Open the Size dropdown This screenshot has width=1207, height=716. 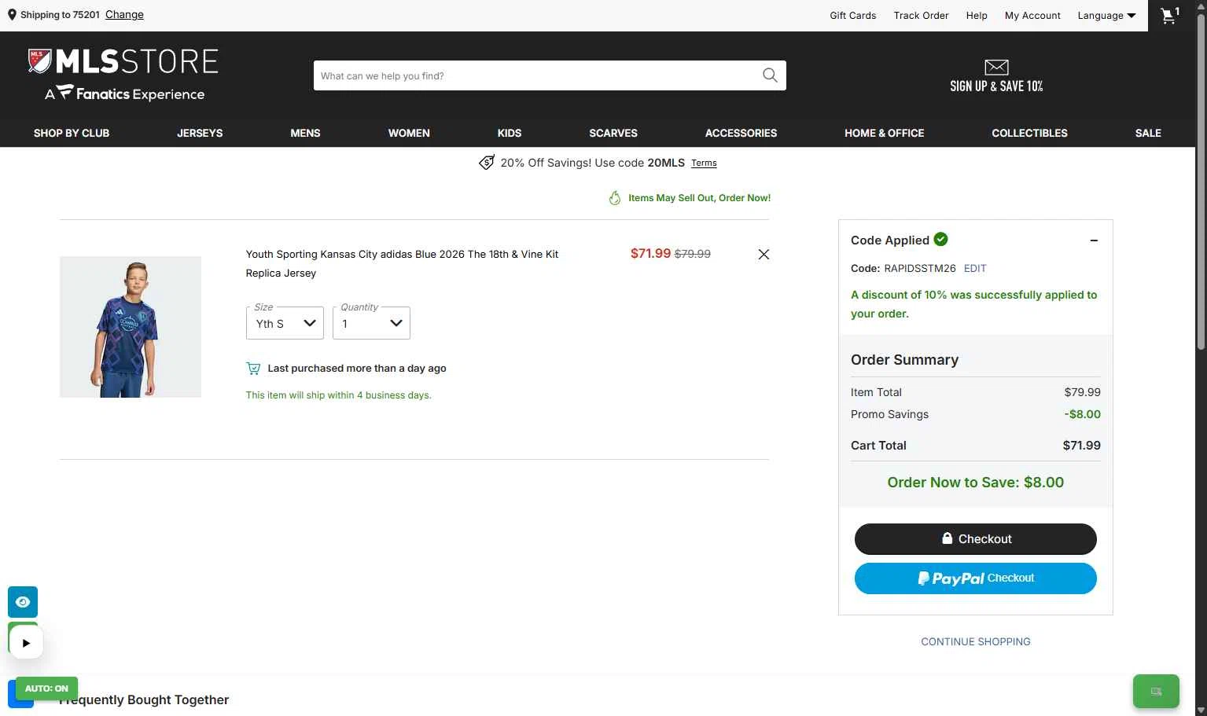[x=285, y=323]
